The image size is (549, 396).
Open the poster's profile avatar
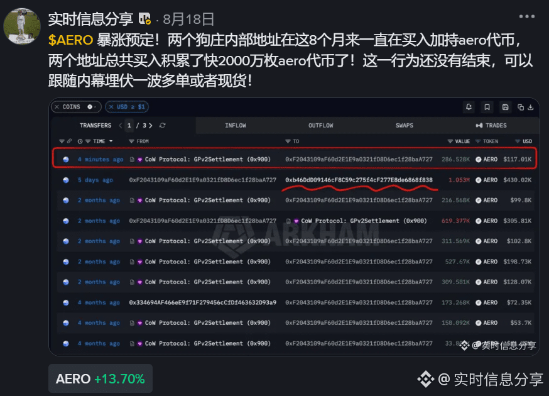click(22, 26)
